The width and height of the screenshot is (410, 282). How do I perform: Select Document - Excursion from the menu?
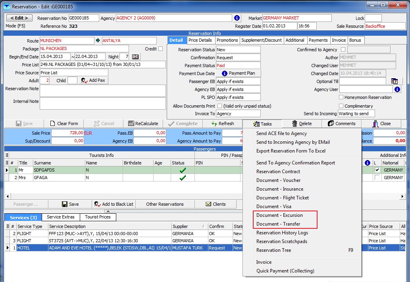[x=279, y=215]
